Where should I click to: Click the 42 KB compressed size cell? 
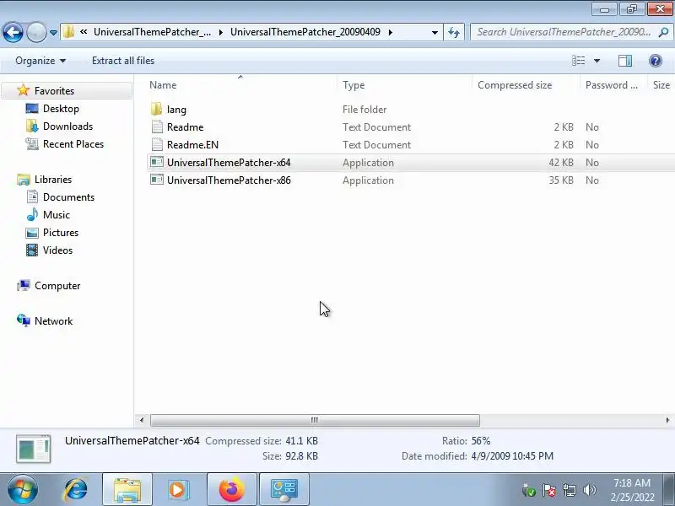[561, 163]
